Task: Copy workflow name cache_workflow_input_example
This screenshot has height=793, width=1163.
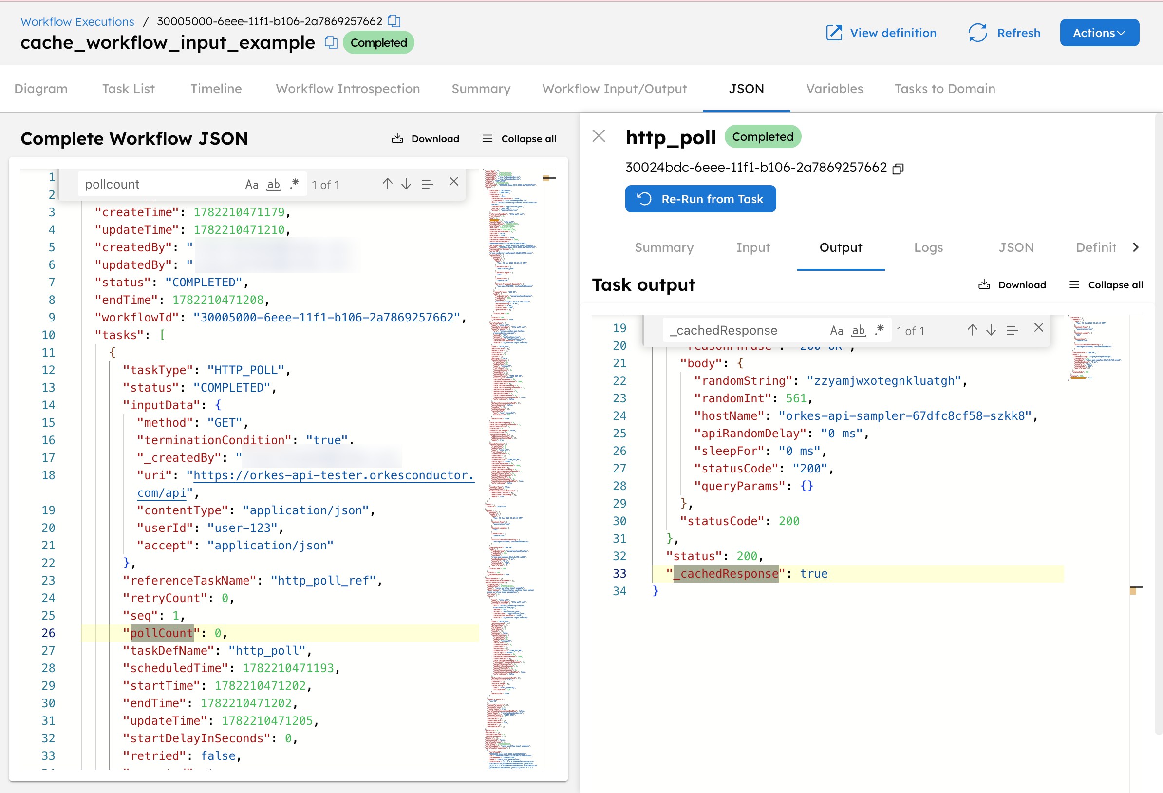Action: coord(330,42)
